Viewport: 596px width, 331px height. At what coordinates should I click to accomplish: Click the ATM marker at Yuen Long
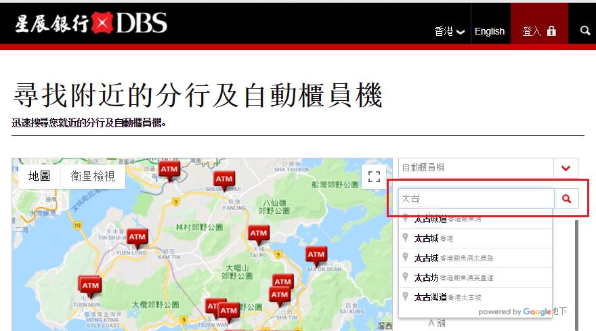click(137, 237)
